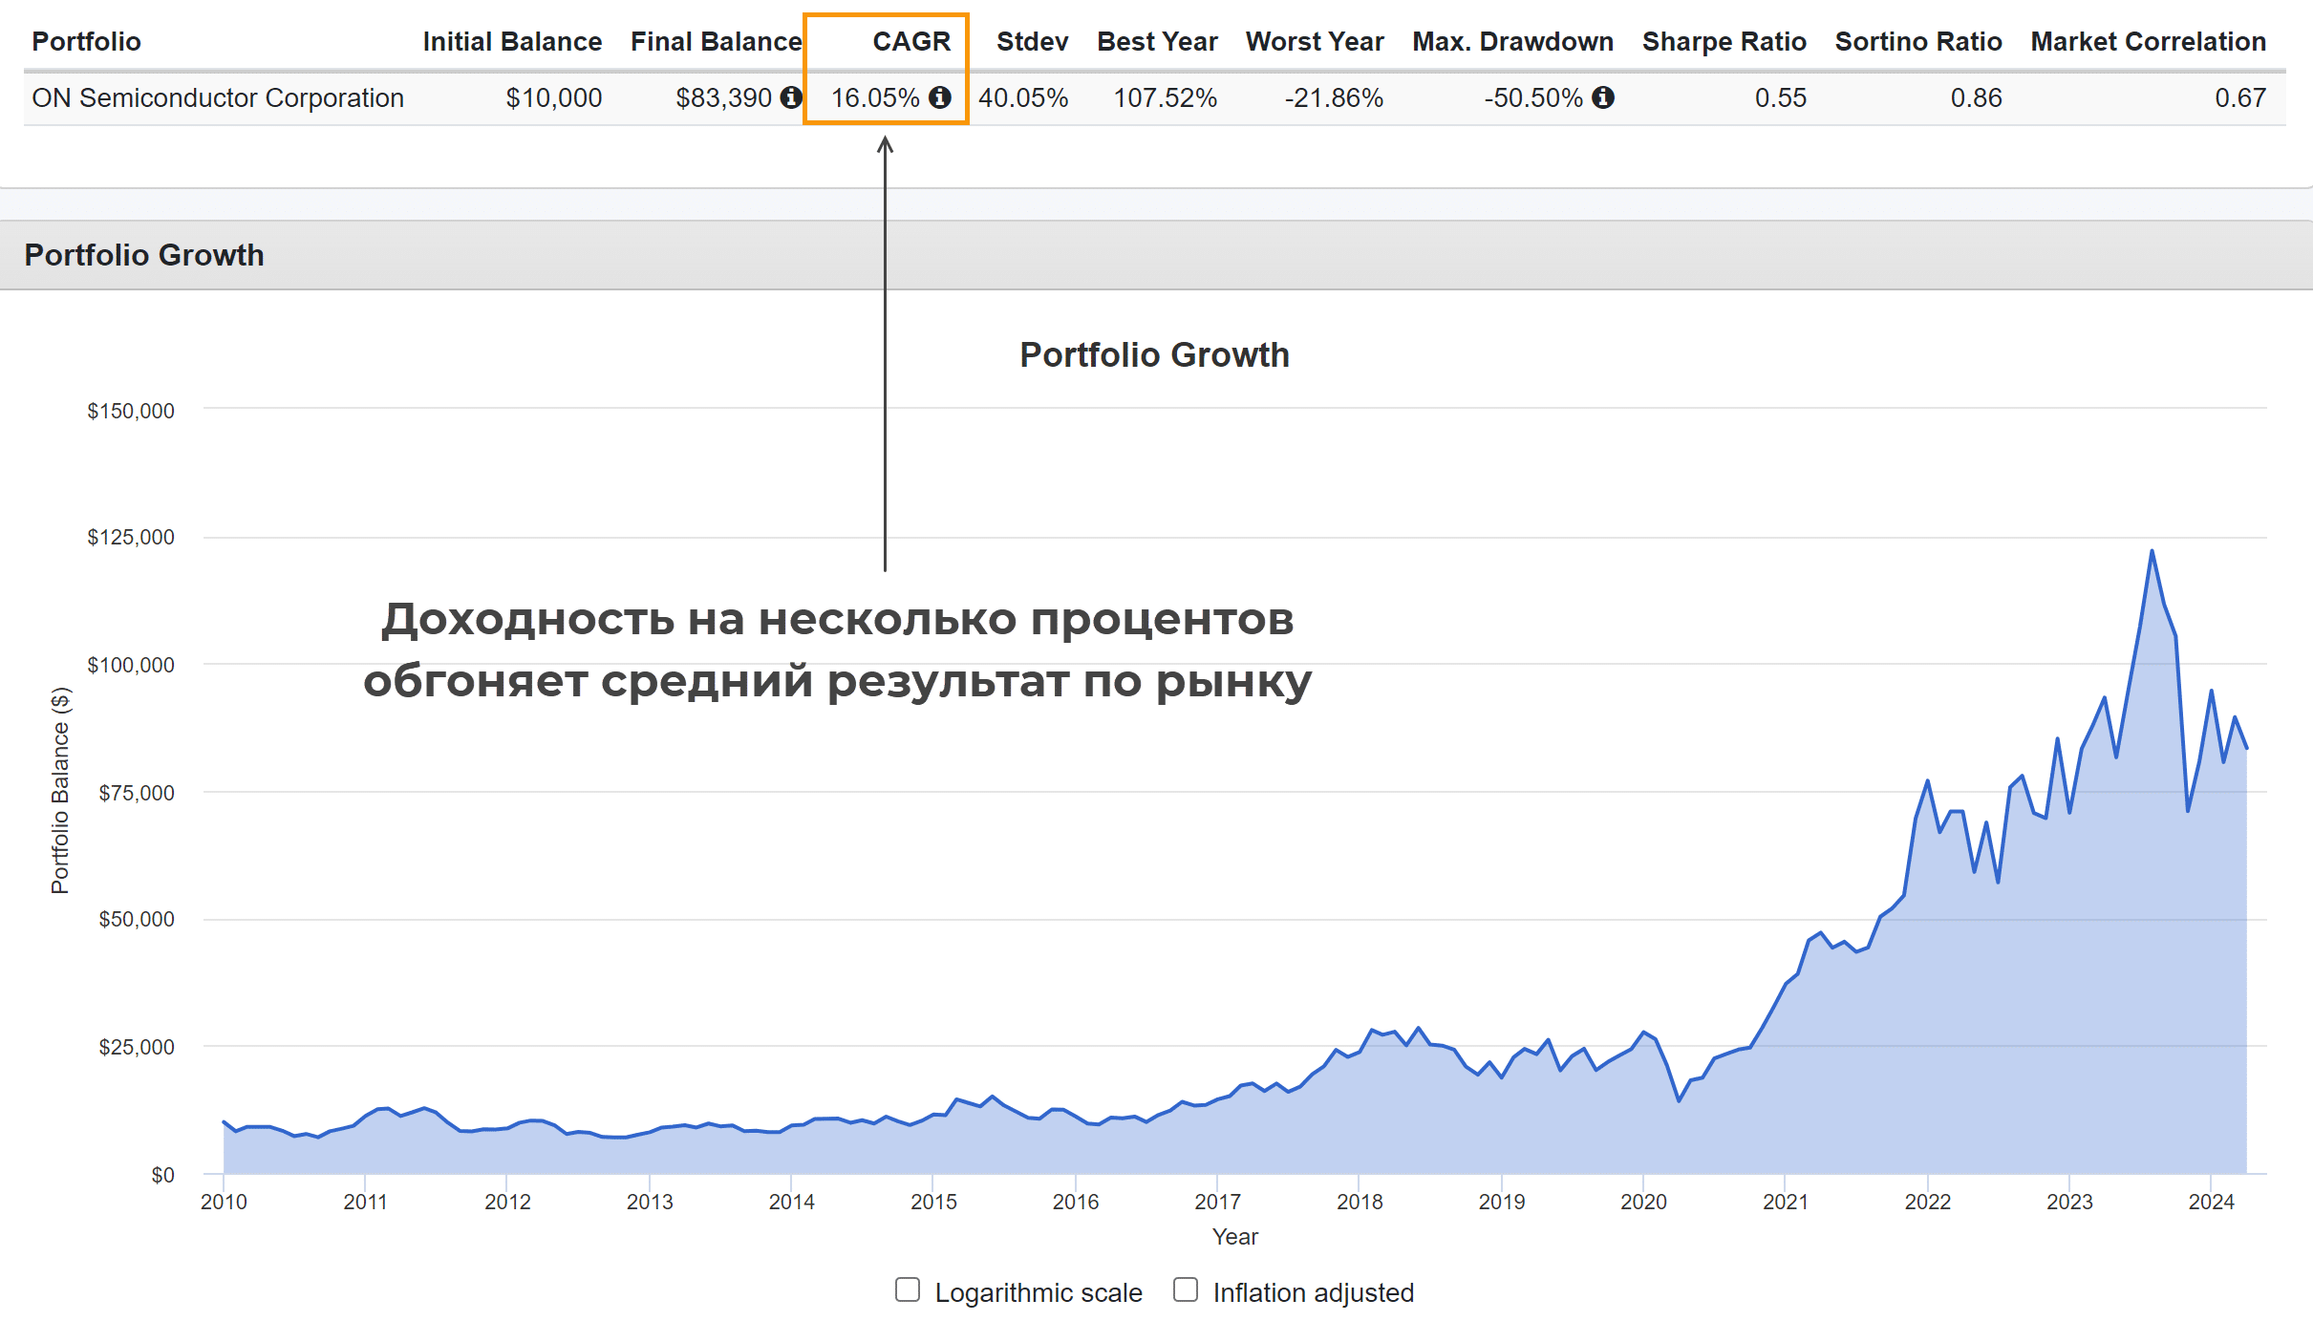Toggle the Inflation adjusted checkbox
This screenshot has width=2313, height=1321.
tap(1186, 1290)
